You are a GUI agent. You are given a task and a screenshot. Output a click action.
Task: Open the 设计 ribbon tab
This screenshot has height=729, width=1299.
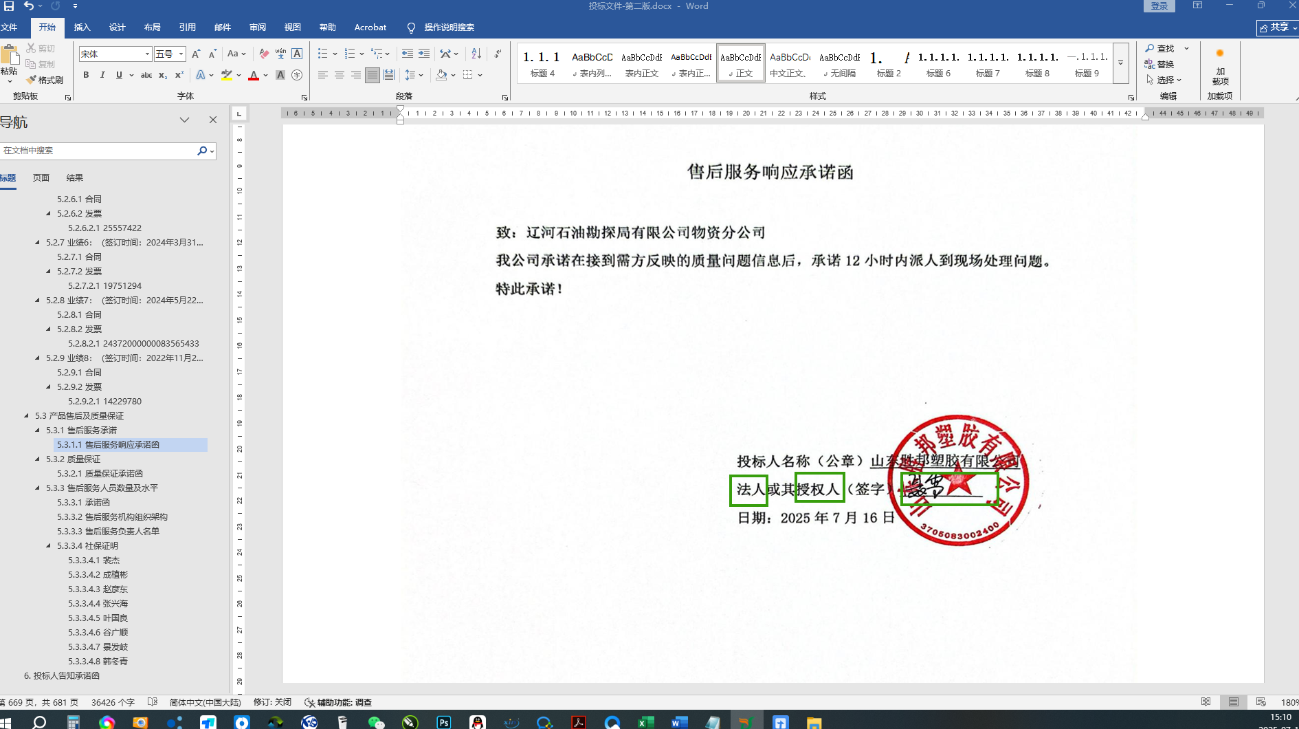coord(118,28)
